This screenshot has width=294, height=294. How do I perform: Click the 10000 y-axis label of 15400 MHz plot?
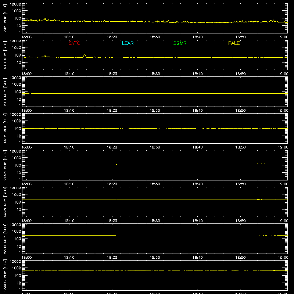click(x=15, y=261)
